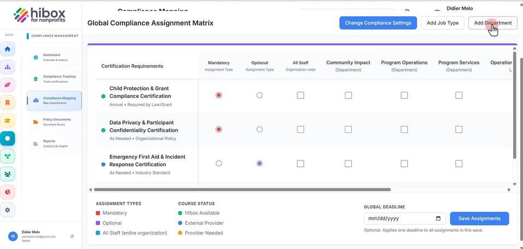
Task: Open the orange building sidebar icon
Action: (7, 102)
